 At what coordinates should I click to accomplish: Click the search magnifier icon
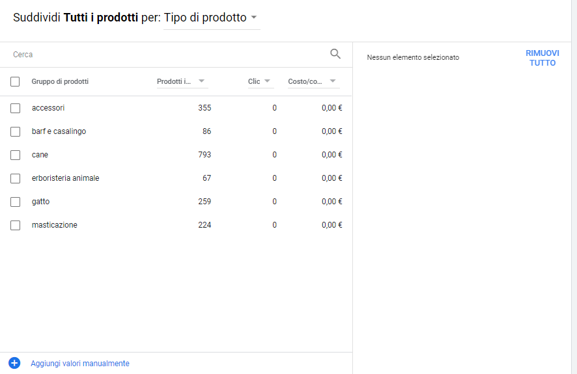tap(335, 54)
